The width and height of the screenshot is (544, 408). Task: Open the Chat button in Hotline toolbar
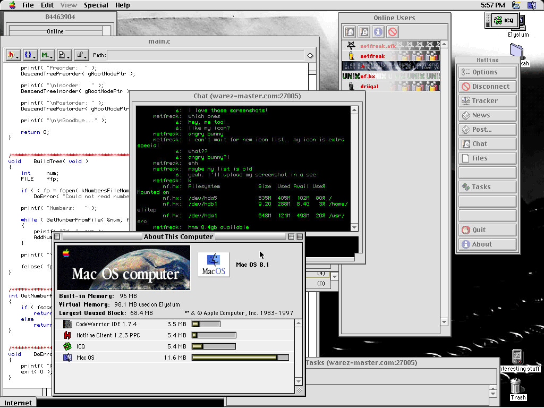coord(488,143)
